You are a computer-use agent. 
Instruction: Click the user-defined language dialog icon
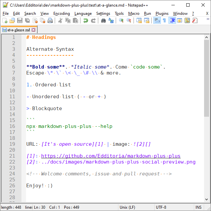pos(179,20)
